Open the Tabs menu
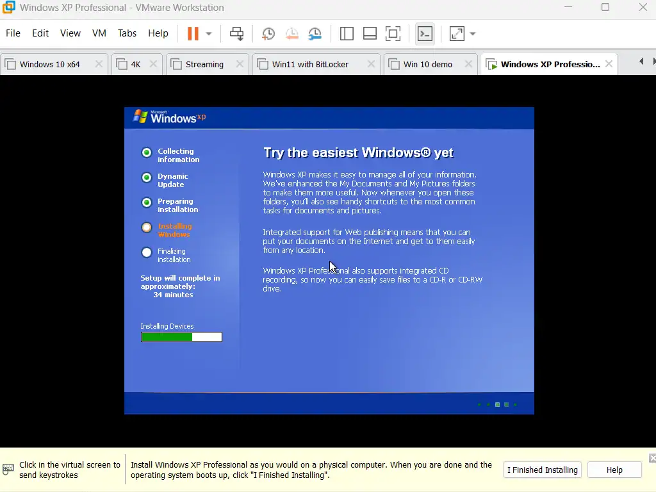Screen dimensions: 656x492 [127, 33]
